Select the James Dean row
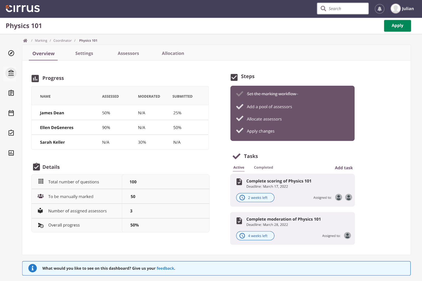Screen dimensions: 422x281 click(x=120, y=113)
